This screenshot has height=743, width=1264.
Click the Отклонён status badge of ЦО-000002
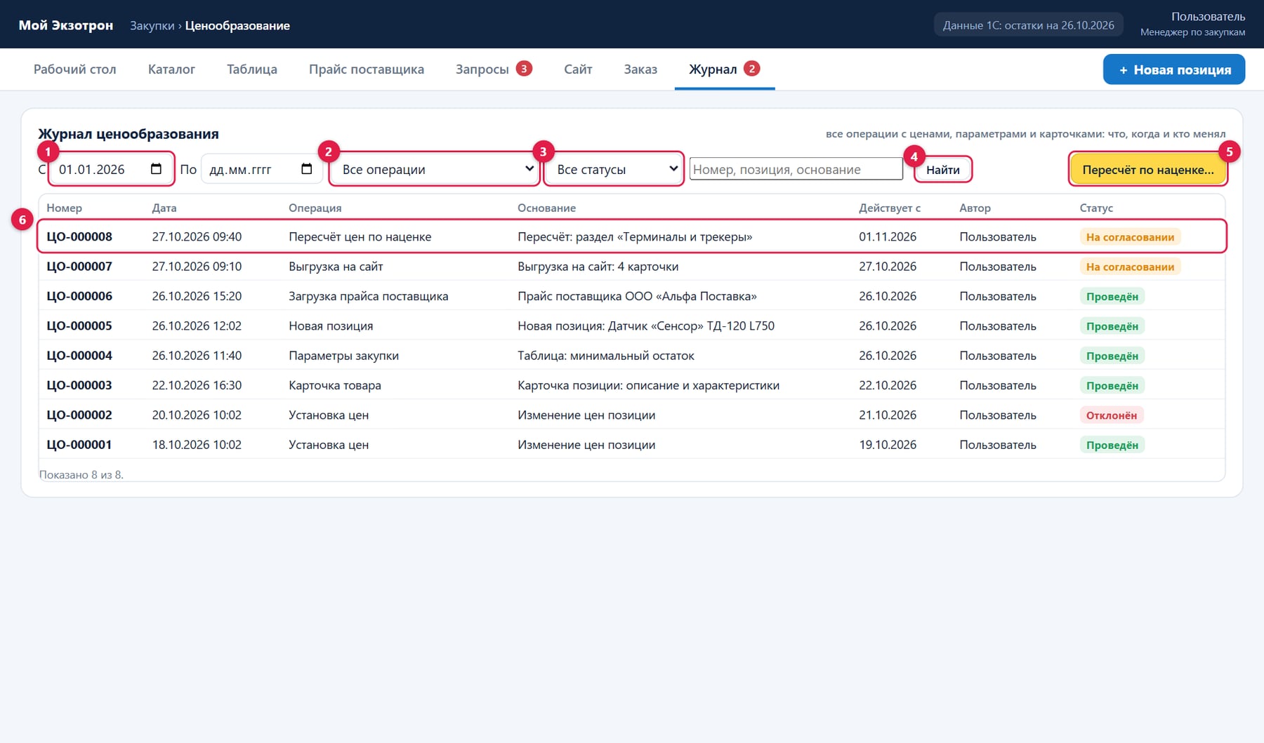pos(1112,415)
